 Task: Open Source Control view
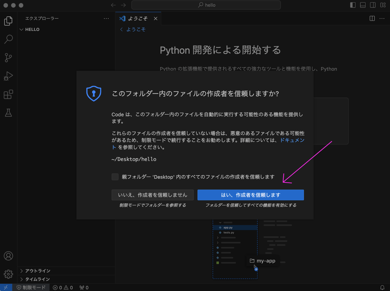point(8,58)
